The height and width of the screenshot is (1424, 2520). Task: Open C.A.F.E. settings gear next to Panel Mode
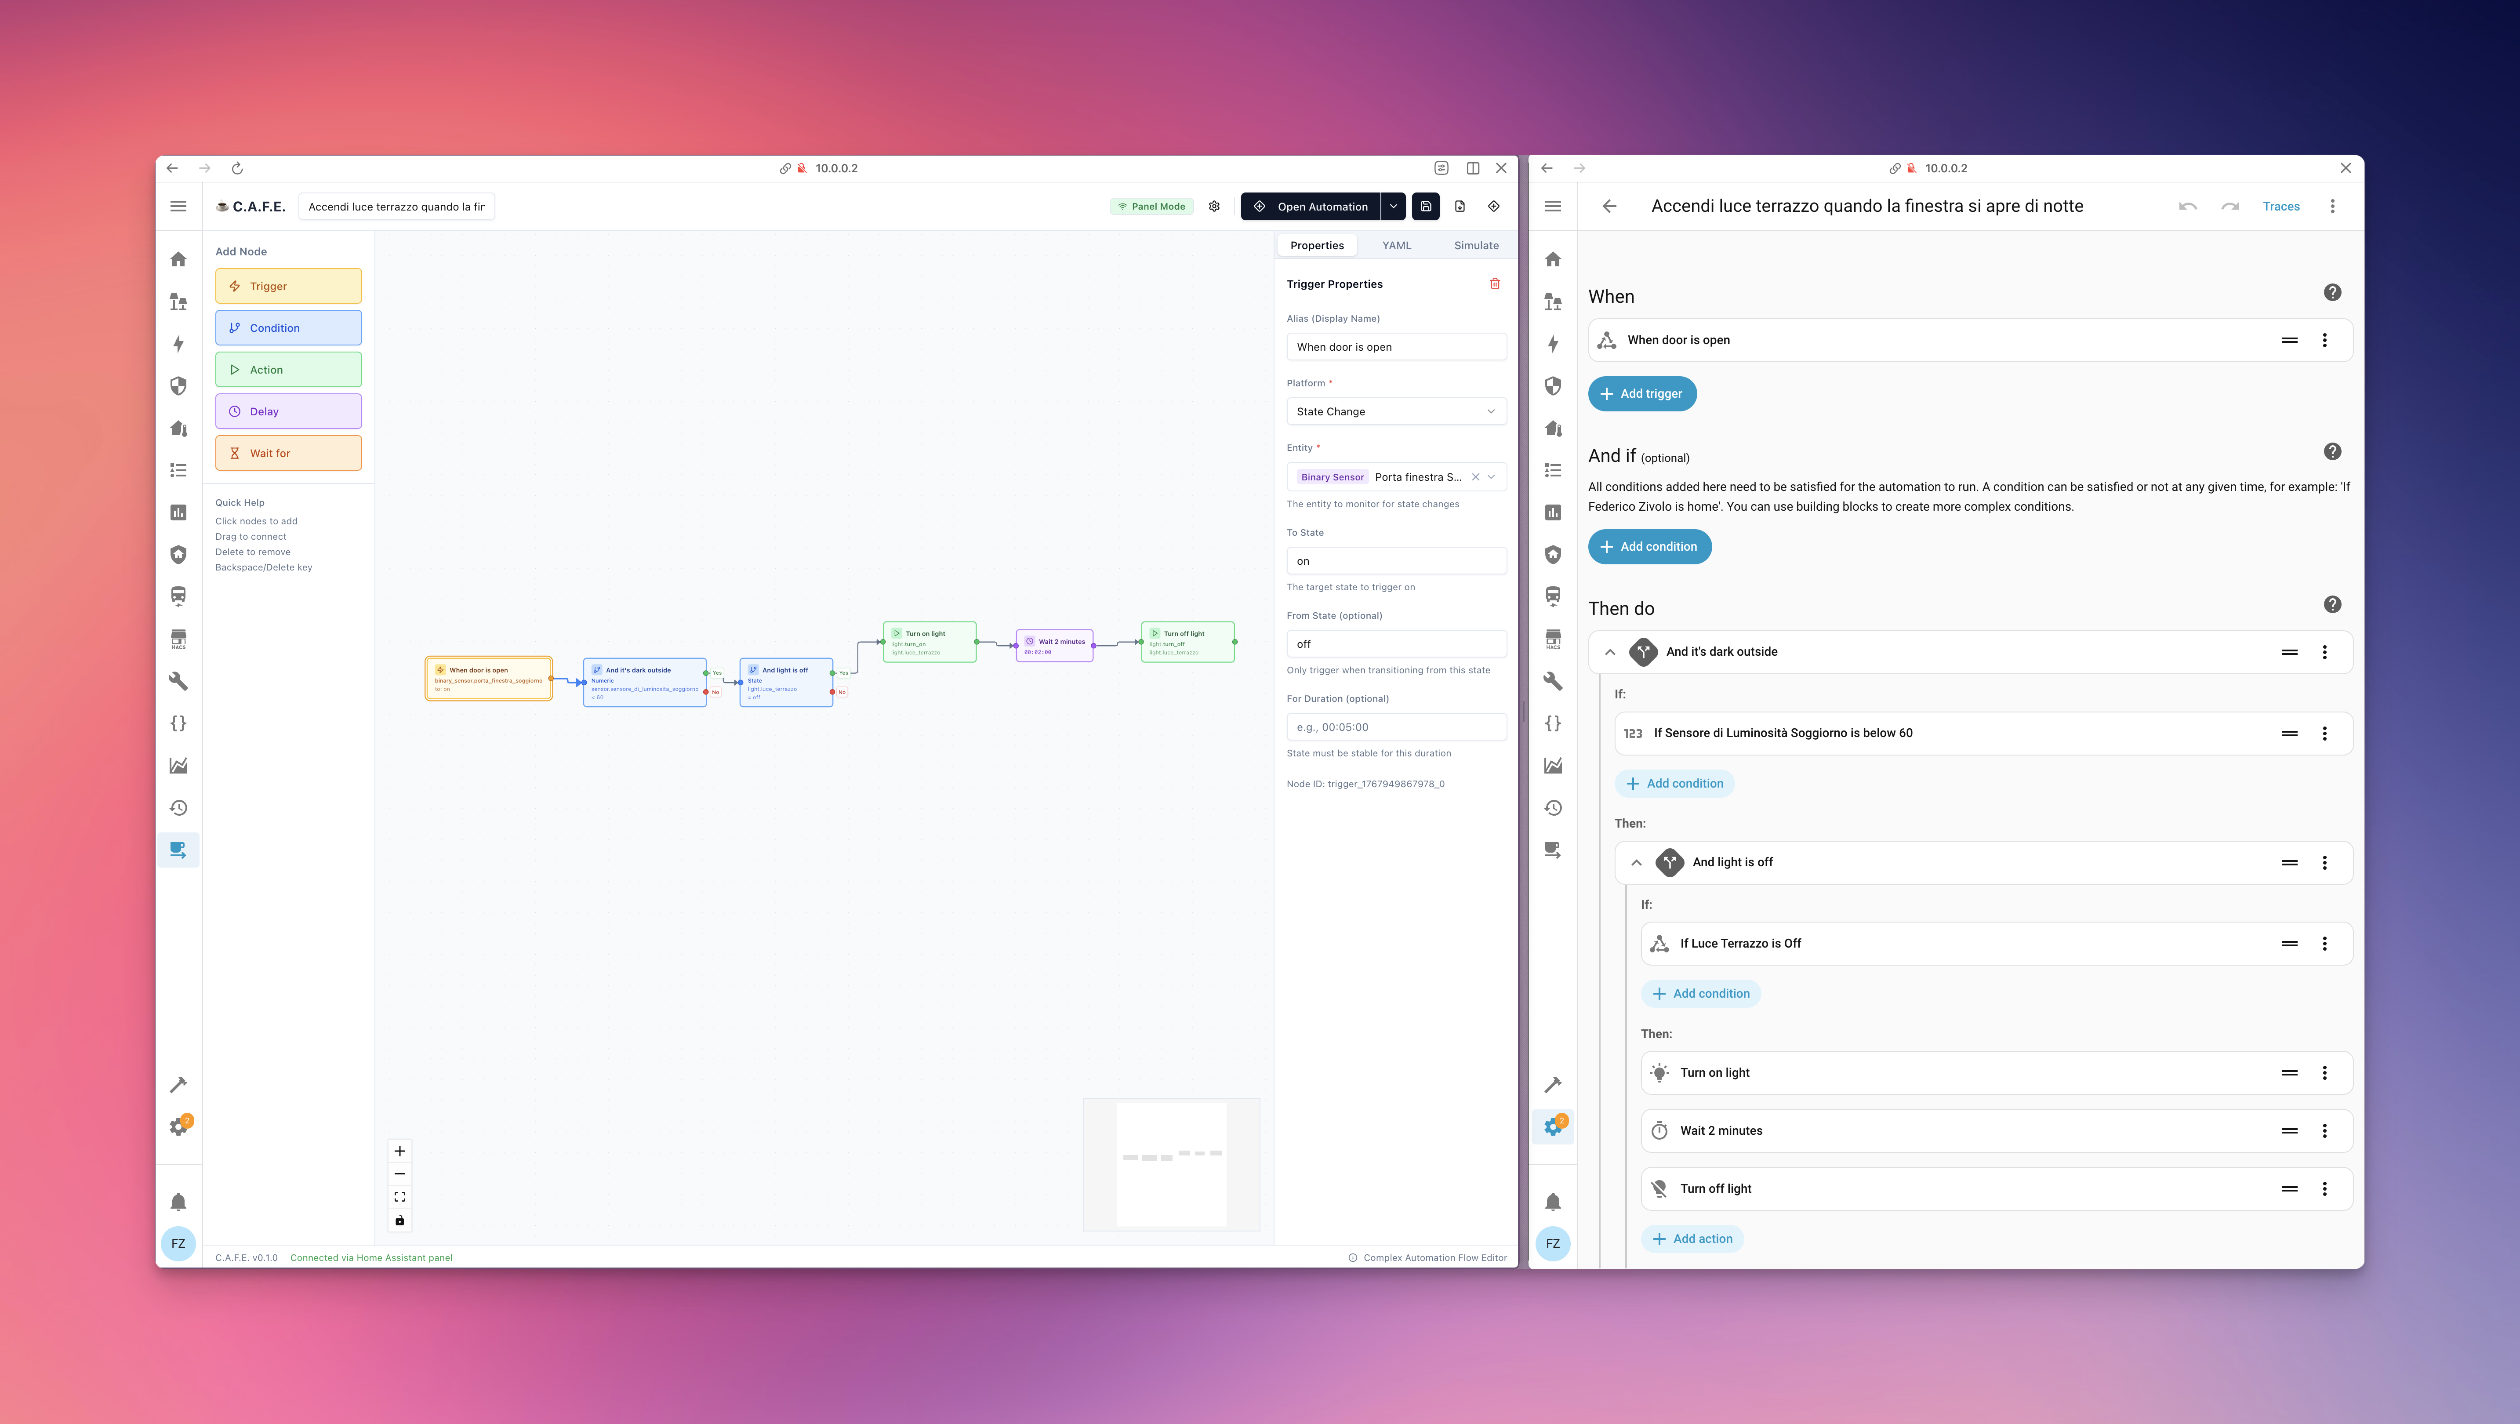point(1214,207)
